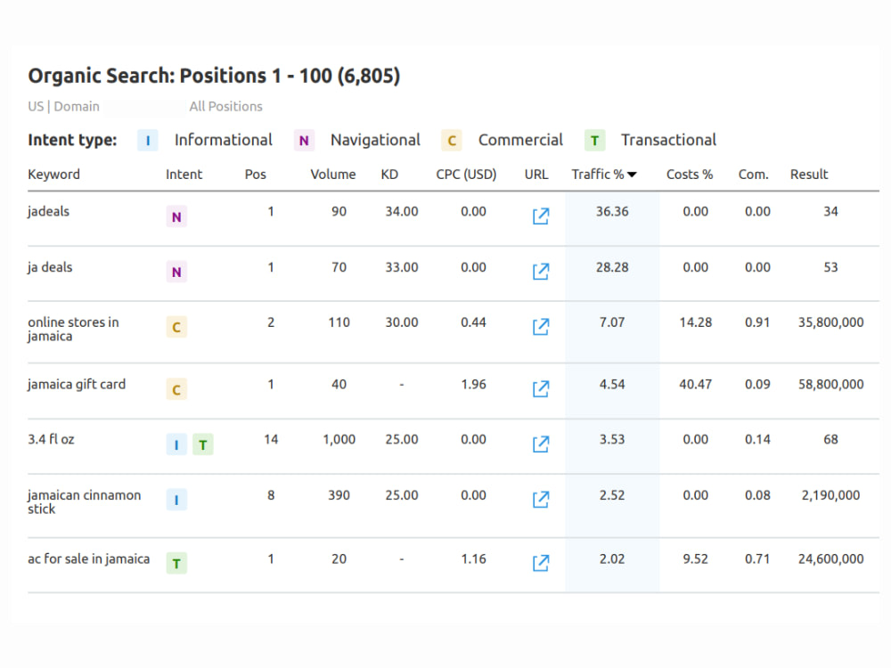This screenshot has width=891, height=668.
Task: Click the Organic Search Positions title
Action: [x=214, y=76]
